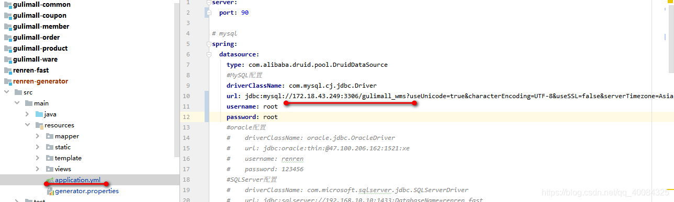Viewport: 674px width, 202px height.
Task: Open the mapper folder
Action: [67, 136]
